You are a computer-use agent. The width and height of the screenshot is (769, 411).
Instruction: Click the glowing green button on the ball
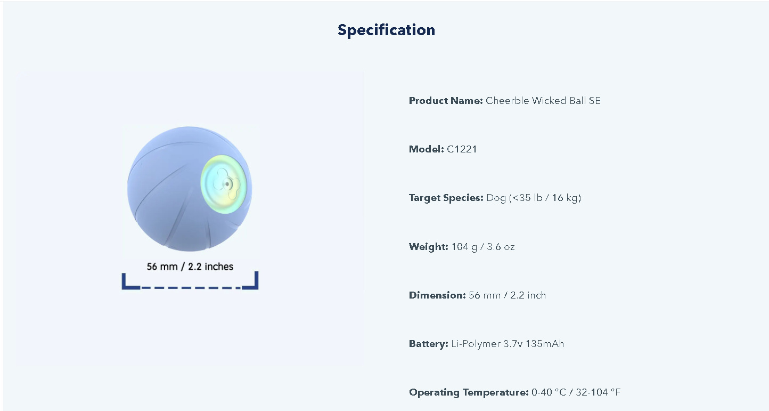point(224,184)
